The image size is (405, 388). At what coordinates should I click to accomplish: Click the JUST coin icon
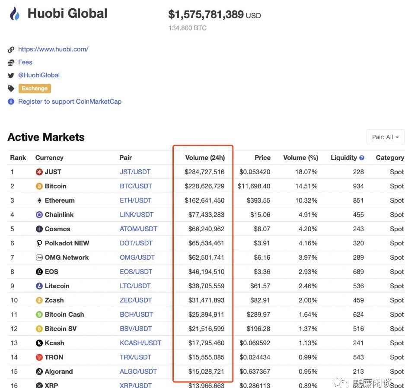[x=39, y=172]
